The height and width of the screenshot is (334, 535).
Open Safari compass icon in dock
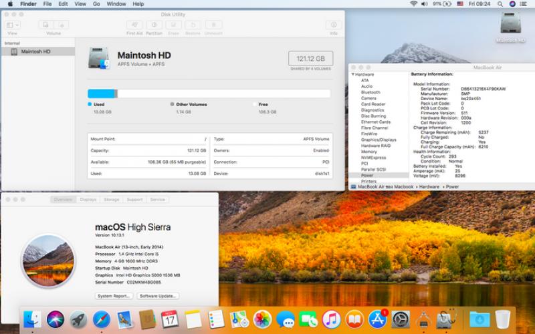tap(102, 320)
